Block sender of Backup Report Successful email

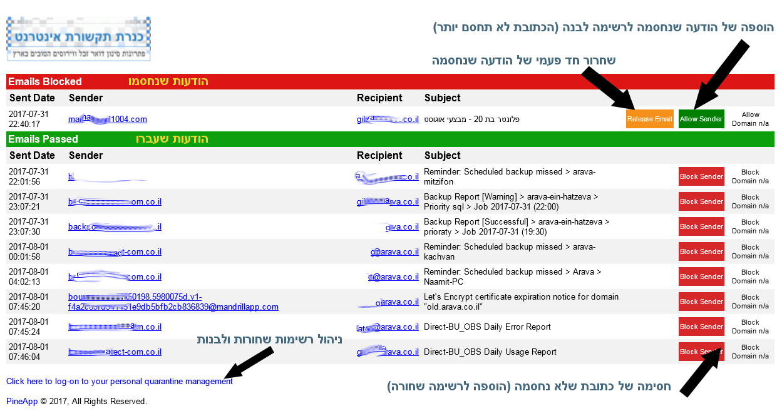pyautogui.click(x=701, y=226)
